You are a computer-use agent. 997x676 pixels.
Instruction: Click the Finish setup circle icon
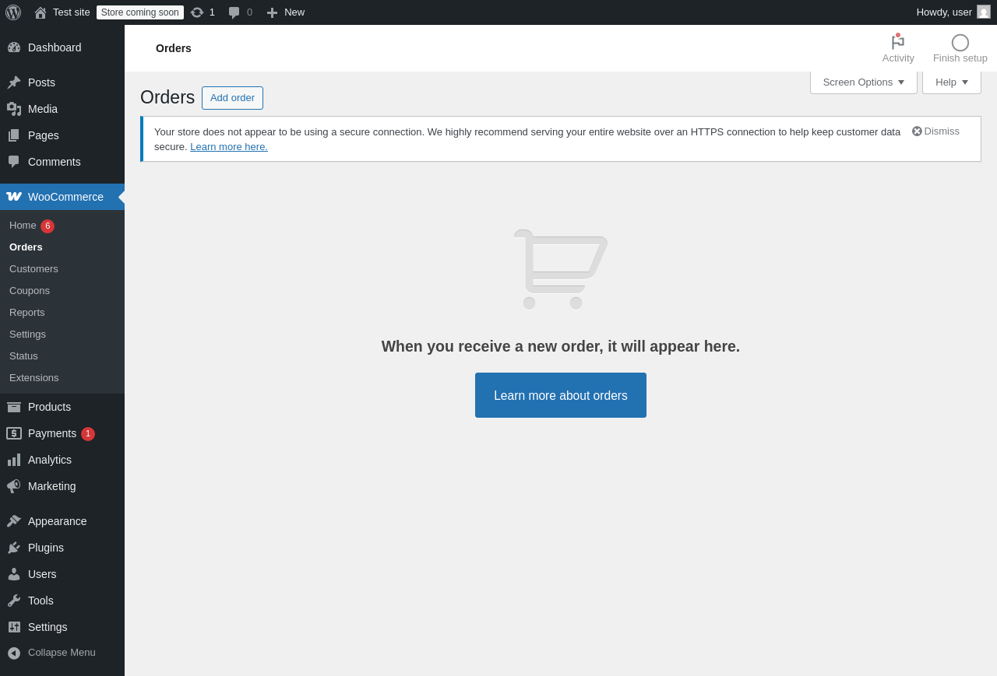pyautogui.click(x=960, y=43)
